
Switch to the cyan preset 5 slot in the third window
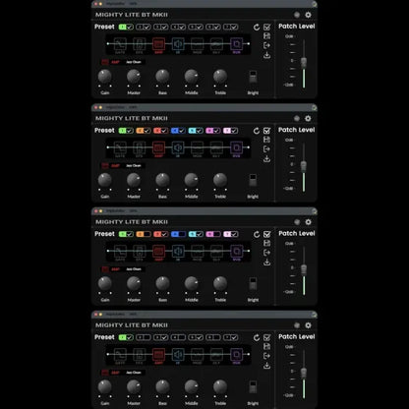pyautogui.click(x=192, y=234)
